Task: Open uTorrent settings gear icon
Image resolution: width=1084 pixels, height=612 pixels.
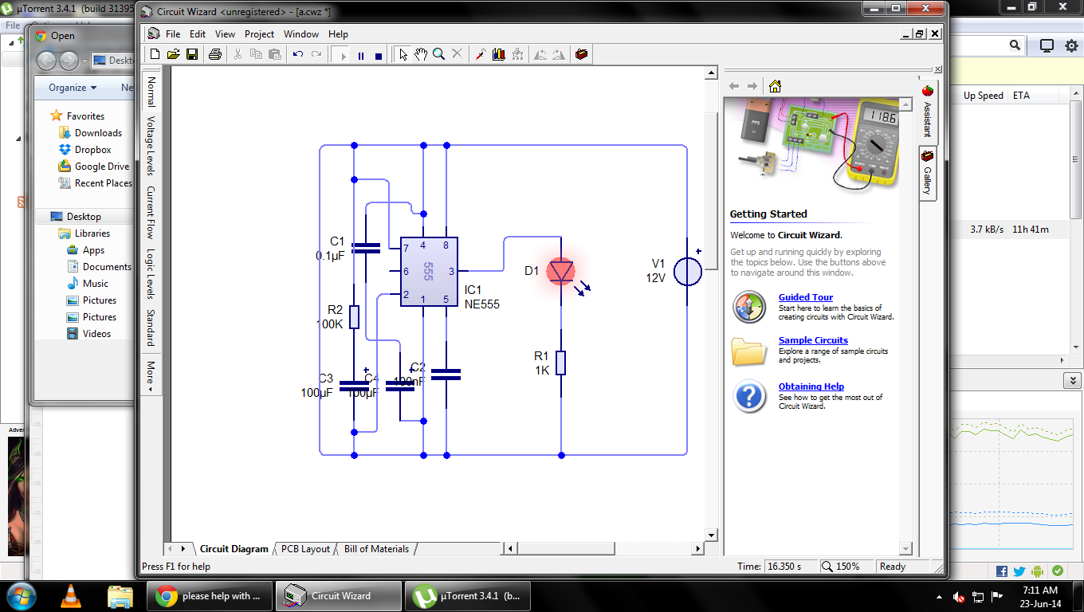Action: pos(1071,45)
